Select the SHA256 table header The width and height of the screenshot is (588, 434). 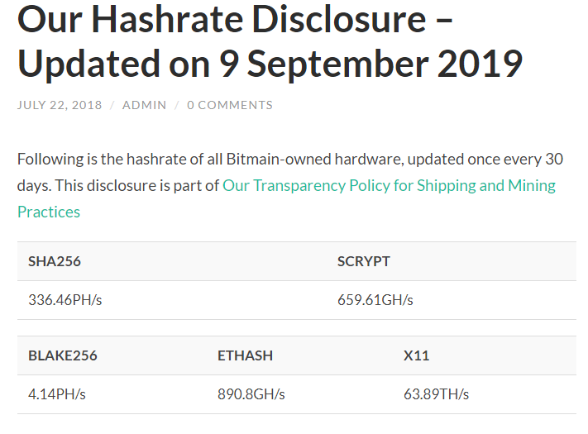[x=55, y=261]
